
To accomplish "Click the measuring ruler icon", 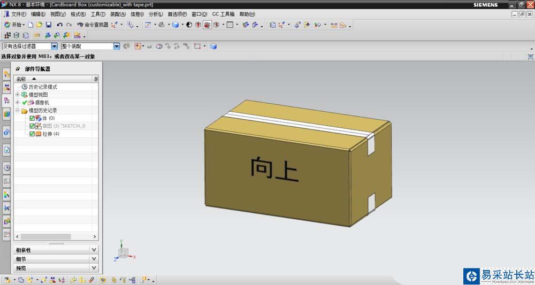I will pos(334,25).
